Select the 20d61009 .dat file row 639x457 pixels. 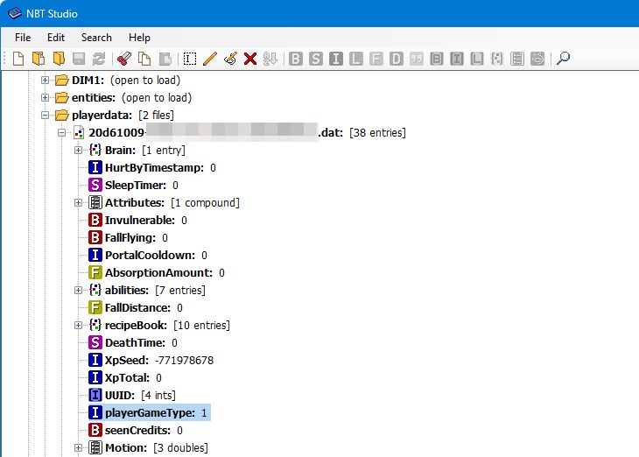point(239,133)
